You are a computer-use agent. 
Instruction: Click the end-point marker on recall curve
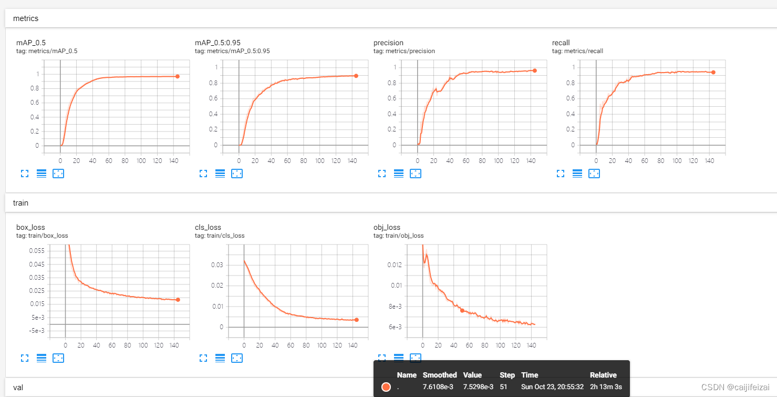coord(713,72)
